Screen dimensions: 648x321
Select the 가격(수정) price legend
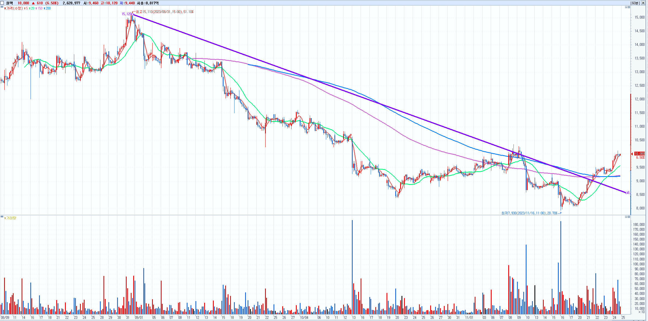point(14,8)
